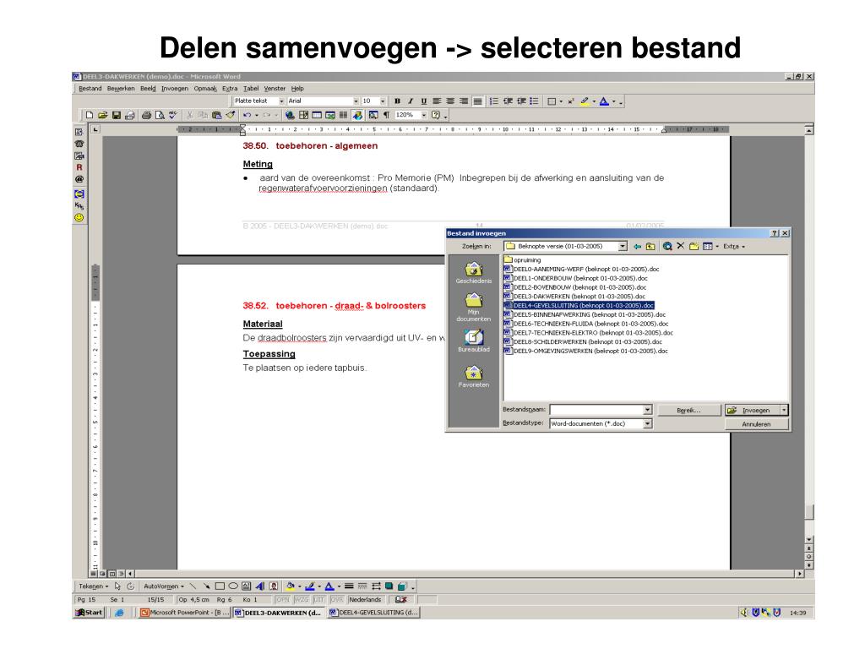
Task: Click the Delete X icon in dialog
Action: click(x=681, y=246)
